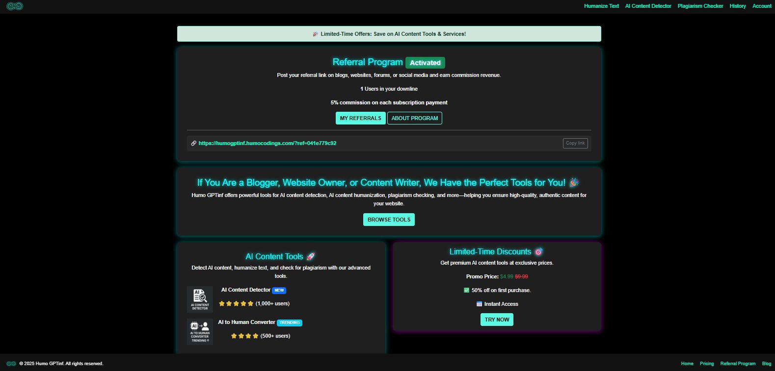Click the $4.99 promo price
775x371 pixels.
507,276
